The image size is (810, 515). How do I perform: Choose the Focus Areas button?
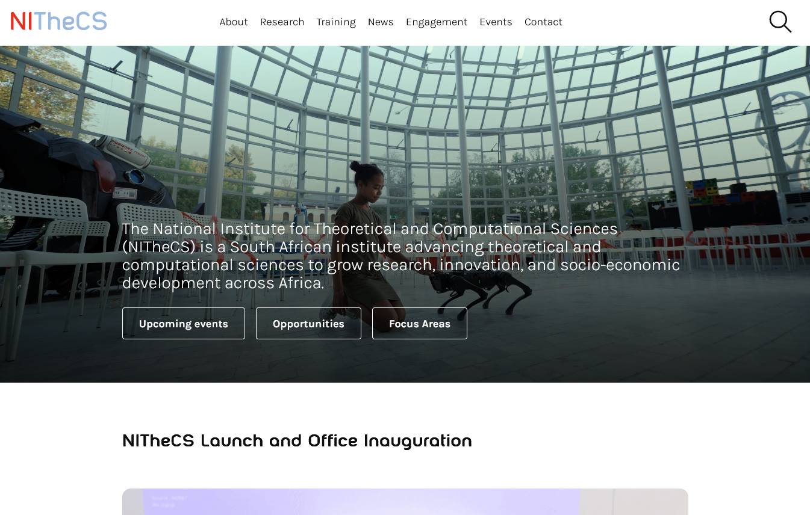click(x=420, y=324)
